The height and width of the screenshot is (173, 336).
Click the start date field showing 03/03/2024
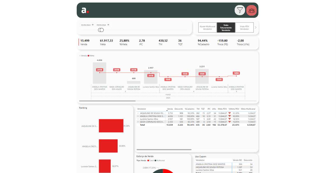87,25
